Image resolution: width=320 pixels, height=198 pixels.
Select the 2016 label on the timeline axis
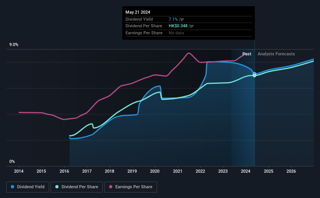coord(64,171)
